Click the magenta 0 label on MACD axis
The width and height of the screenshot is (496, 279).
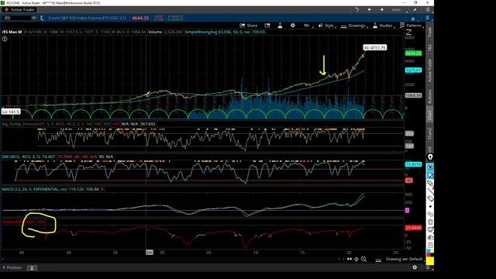(x=407, y=210)
